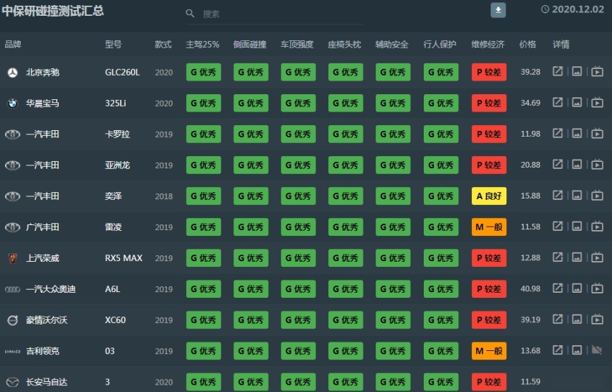View images for 北京奔驰 GLC260L
The height and width of the screenshot is (392, 612).
(577, 71)
